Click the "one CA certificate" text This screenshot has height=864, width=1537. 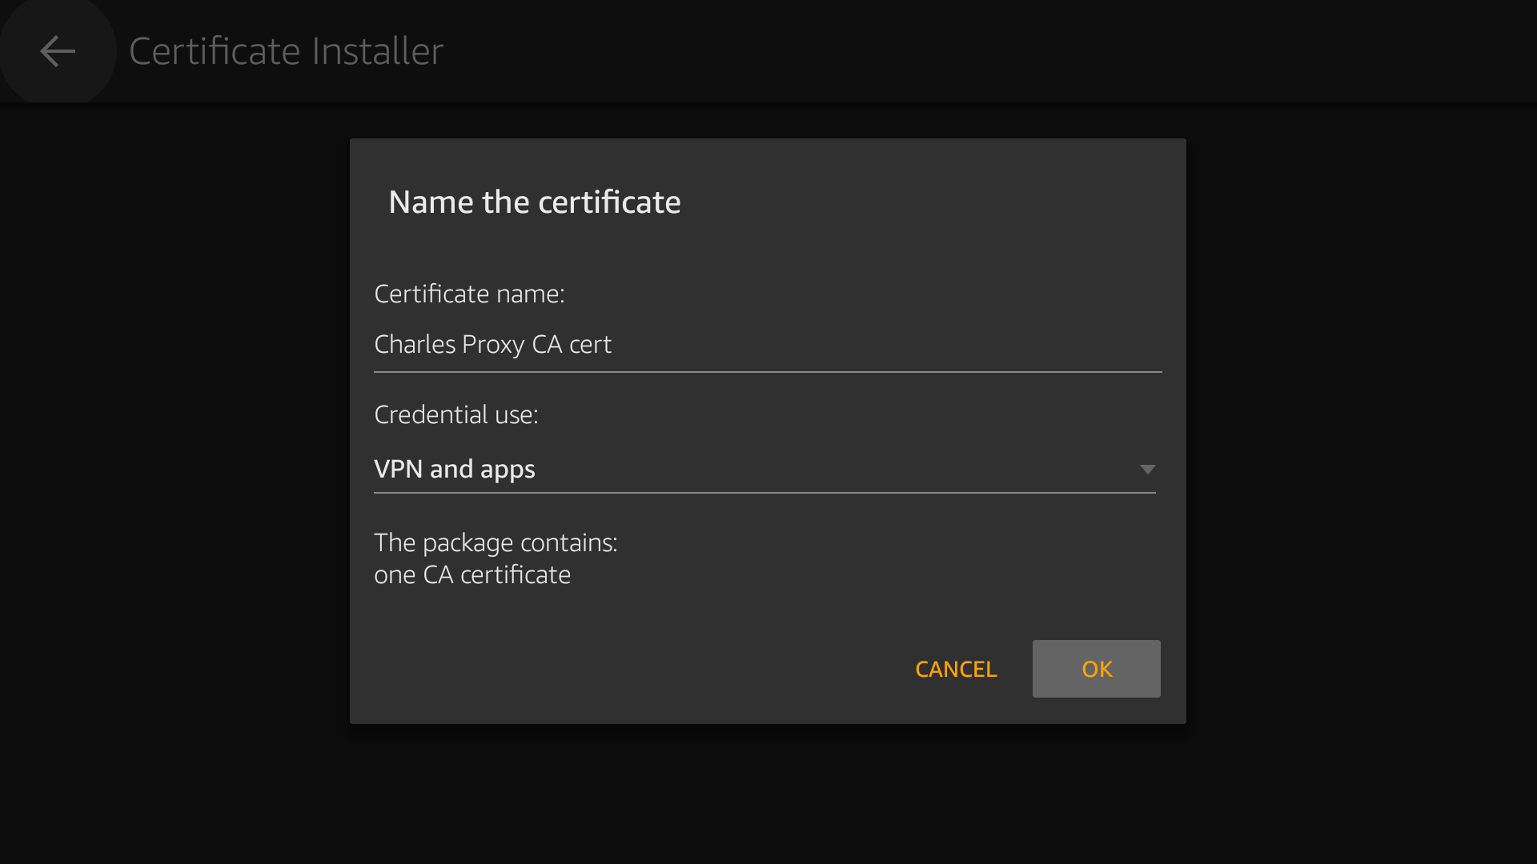(472, 574)
